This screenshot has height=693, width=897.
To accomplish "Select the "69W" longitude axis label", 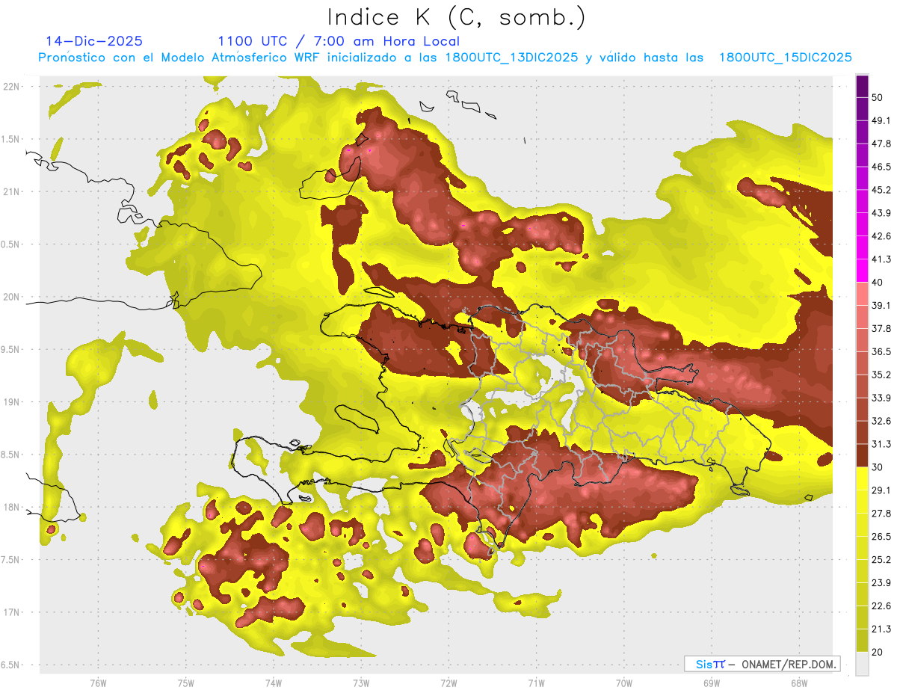I will pyautogui.click(x=711, y=683).
